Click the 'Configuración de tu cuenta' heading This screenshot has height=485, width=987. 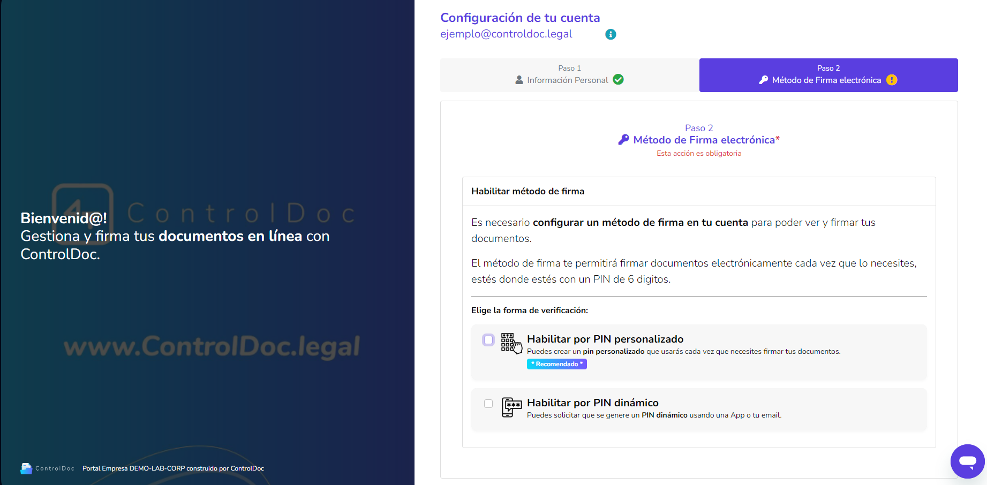(x=520, y=18)
